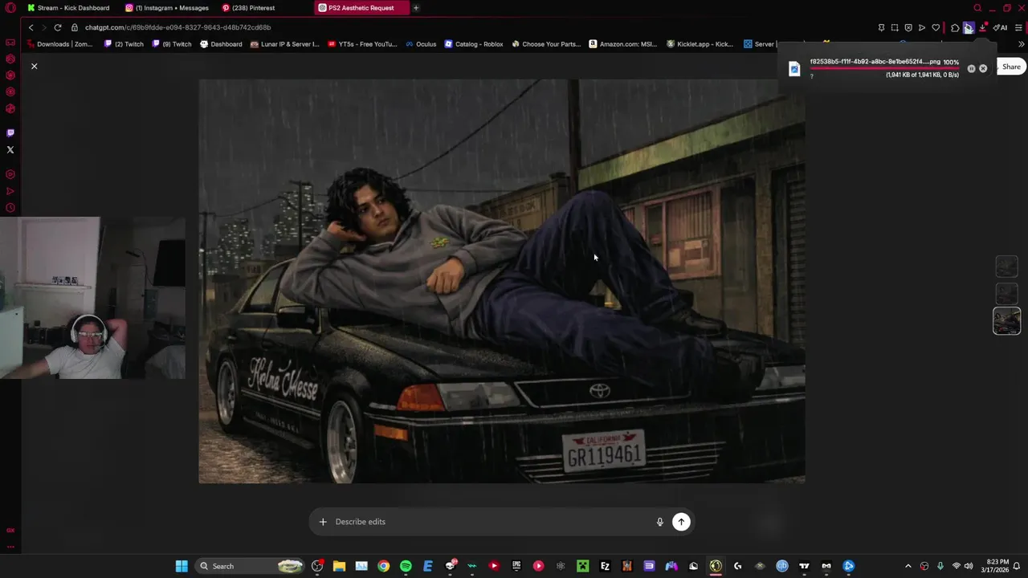Open the YT5s - Free YouTube bookmark
1028x578 pixels.
coord(362,44)
